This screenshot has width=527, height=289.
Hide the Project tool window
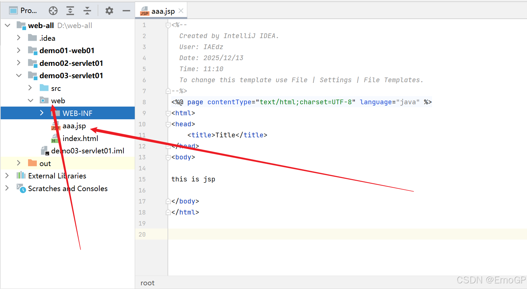[126, 11]
